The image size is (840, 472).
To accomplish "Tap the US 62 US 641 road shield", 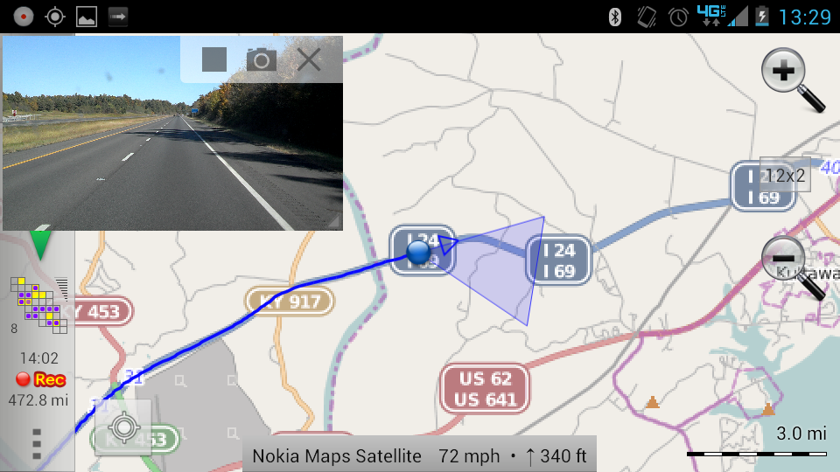I will [486, 389].
